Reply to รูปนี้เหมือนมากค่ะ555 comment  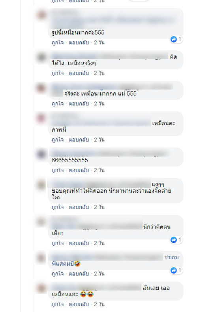79,42
